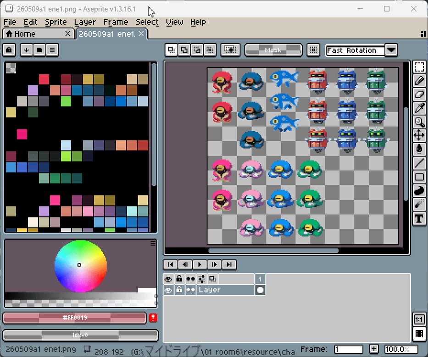Screen dimensions: 428x357
Task: Lock the Layer layer
Action: (x=179, y=290)
